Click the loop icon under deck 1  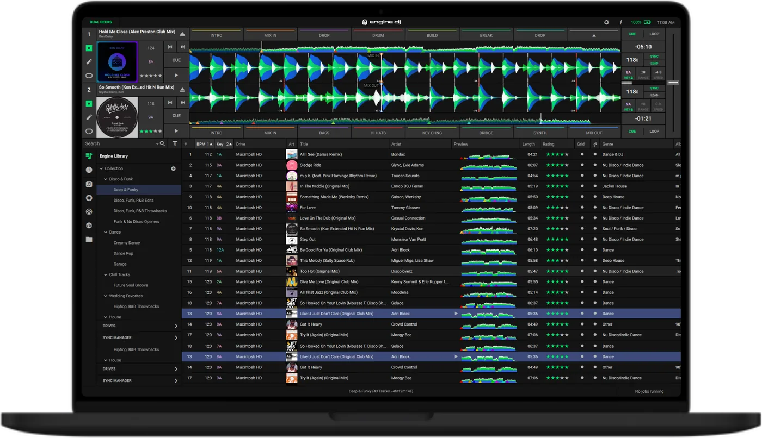click(x=89, y=76)
